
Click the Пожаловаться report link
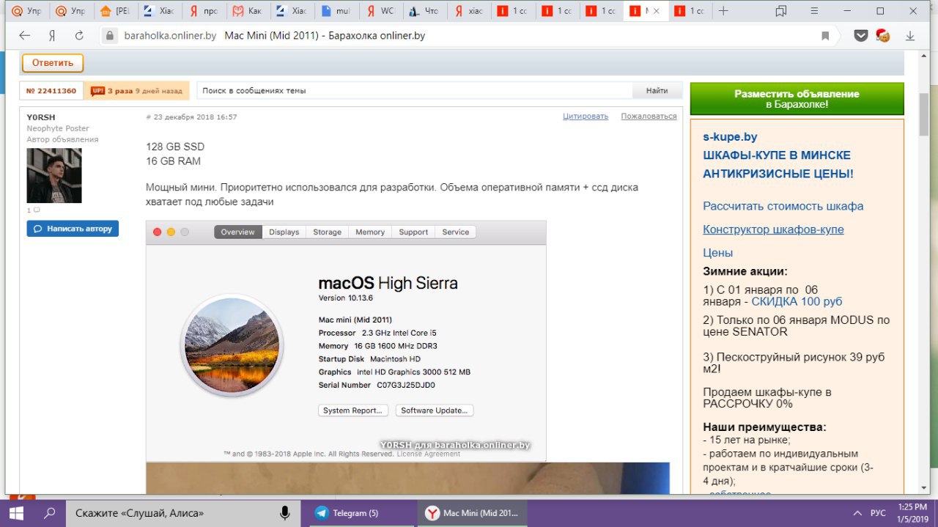click(649, 117)
